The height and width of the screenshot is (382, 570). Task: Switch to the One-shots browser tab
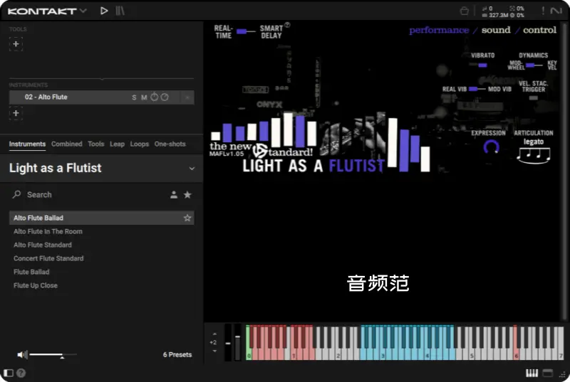click(170, 144)
